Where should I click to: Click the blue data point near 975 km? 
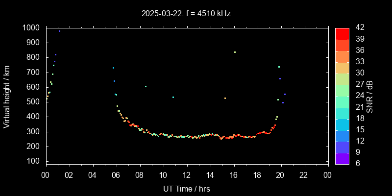(x=59, y=31)
